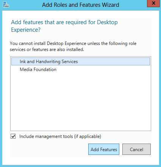
Task: Click 'services or features are also installed' text
Action: point(47,49)
